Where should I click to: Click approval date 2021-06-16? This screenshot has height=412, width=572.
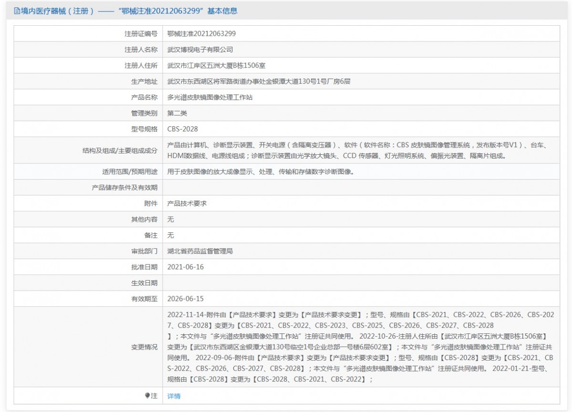click(185, 267)
